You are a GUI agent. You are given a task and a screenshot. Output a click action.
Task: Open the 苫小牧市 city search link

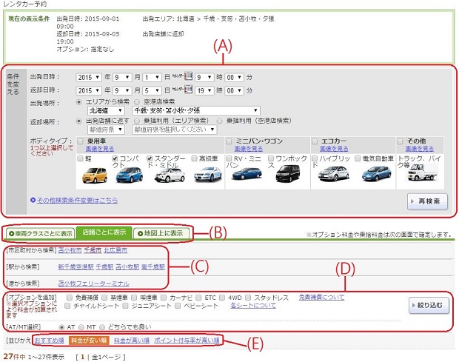(70, 250)
